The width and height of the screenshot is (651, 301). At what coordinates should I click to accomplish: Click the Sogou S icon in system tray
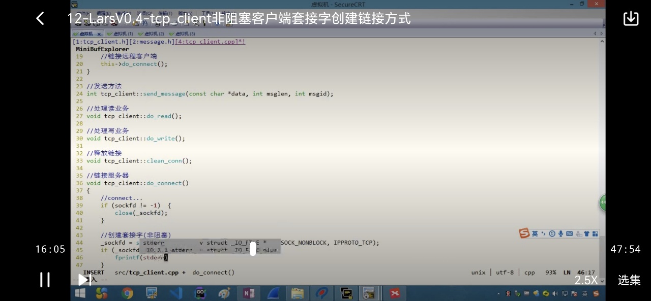click(x=596, y=293)
